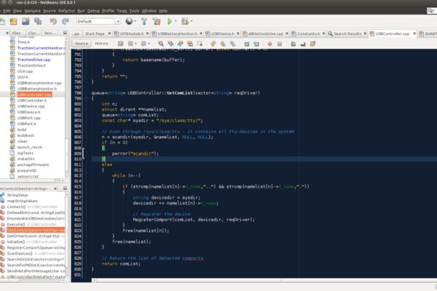Click the Find Selection magnifier icon
This screenshot has height=291, width=437.
pos(160,44)
